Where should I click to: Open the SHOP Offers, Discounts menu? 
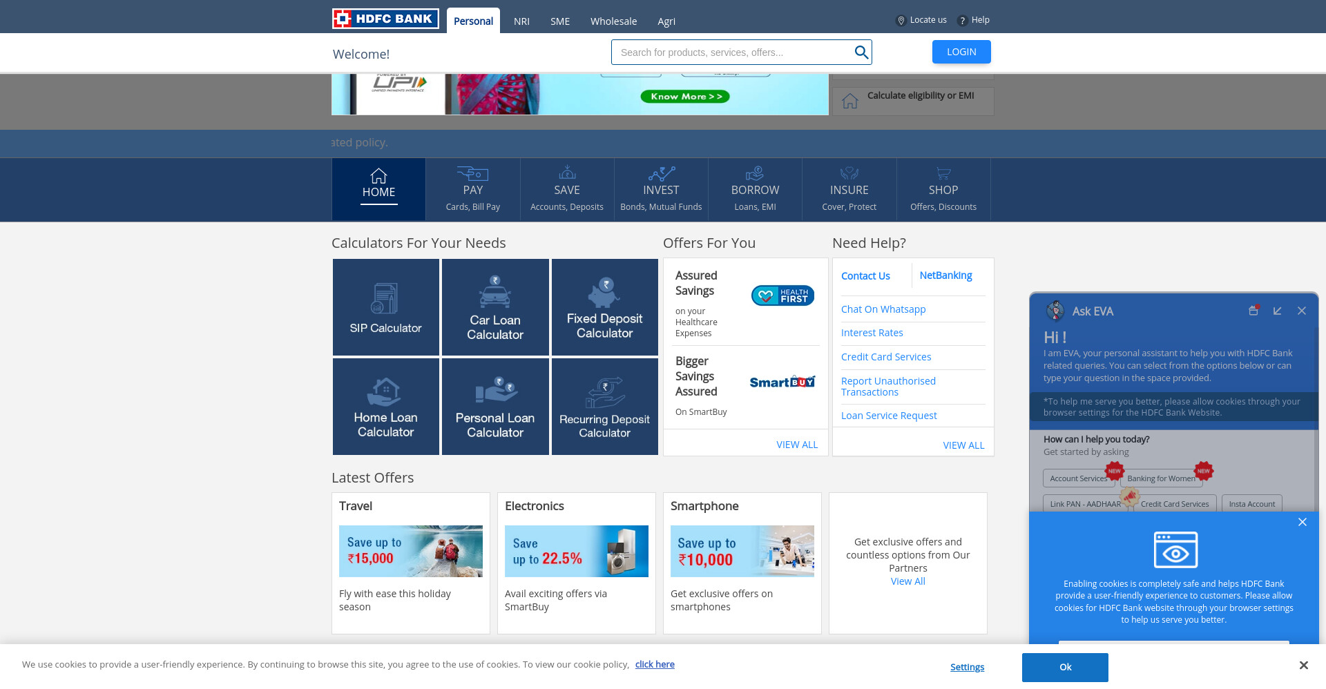[943, 189]
